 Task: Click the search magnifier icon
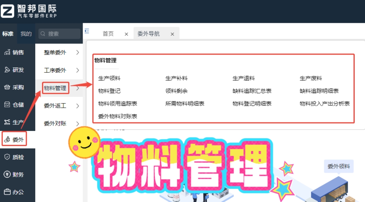(43, 34)
